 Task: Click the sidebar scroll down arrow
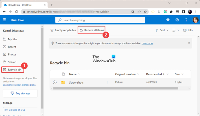pos(42,114)
